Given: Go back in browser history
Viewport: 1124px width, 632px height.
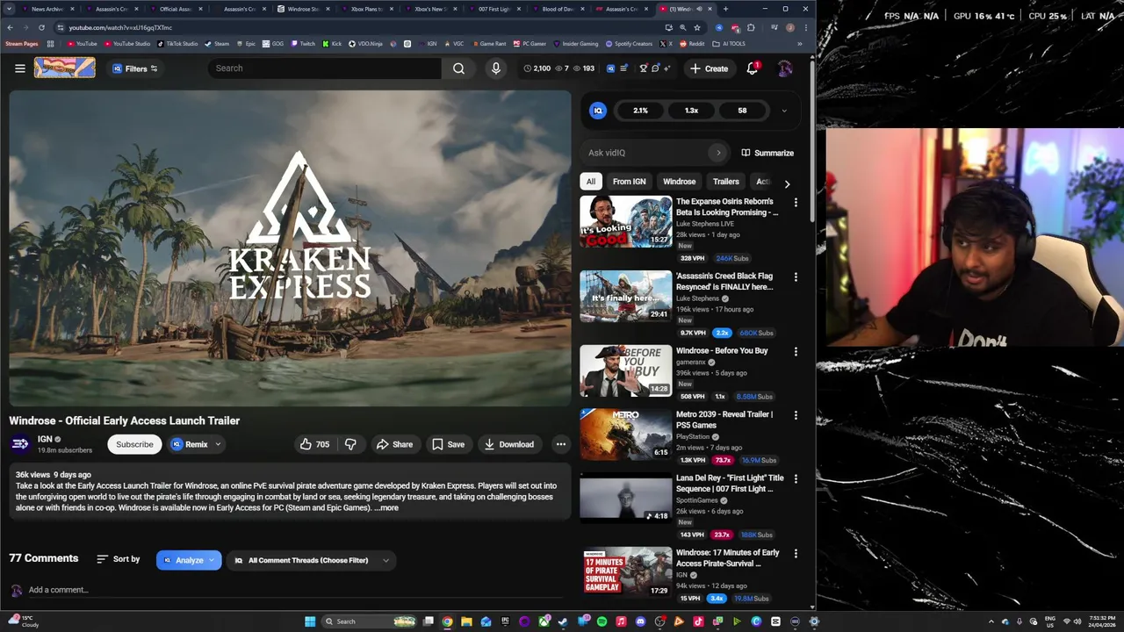Looking at the screenshot, I should tap(10, 27).
